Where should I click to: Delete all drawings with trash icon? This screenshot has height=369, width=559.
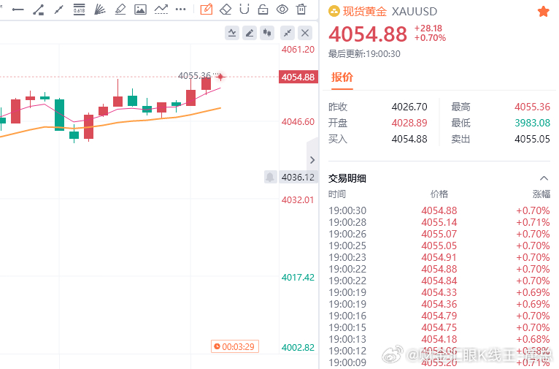(301, 9)
